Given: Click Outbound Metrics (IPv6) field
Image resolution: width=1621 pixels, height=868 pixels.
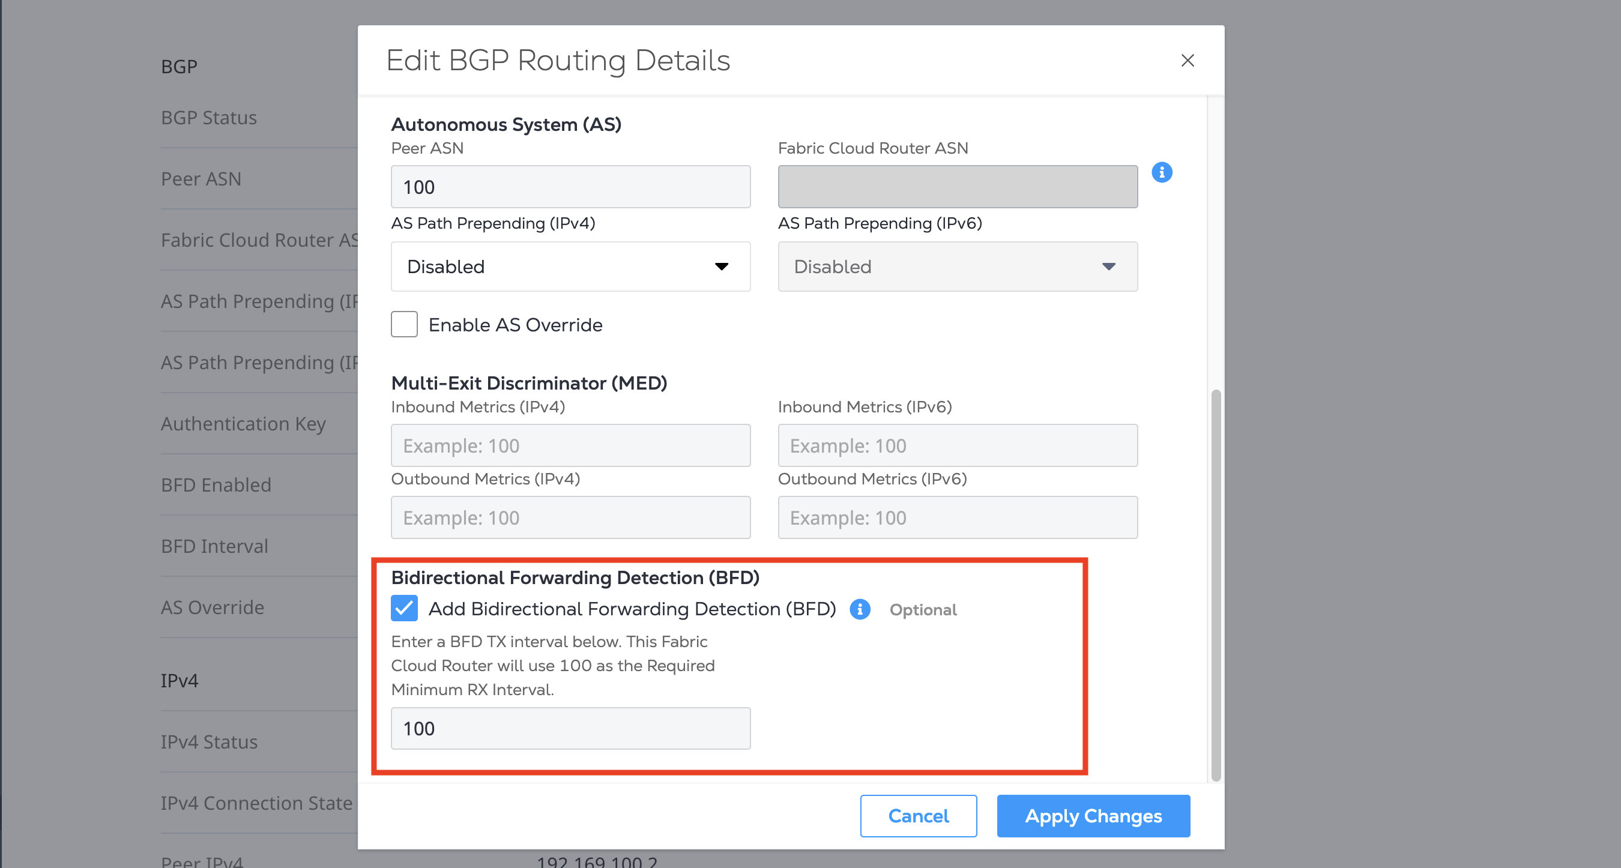Looking at the screenshot, I should click(957, 517).
